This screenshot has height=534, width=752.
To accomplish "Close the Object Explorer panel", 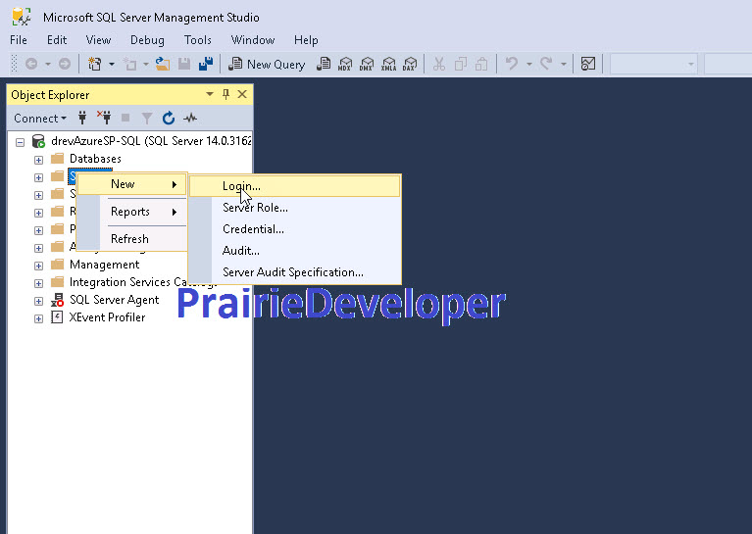I will 242,94.
